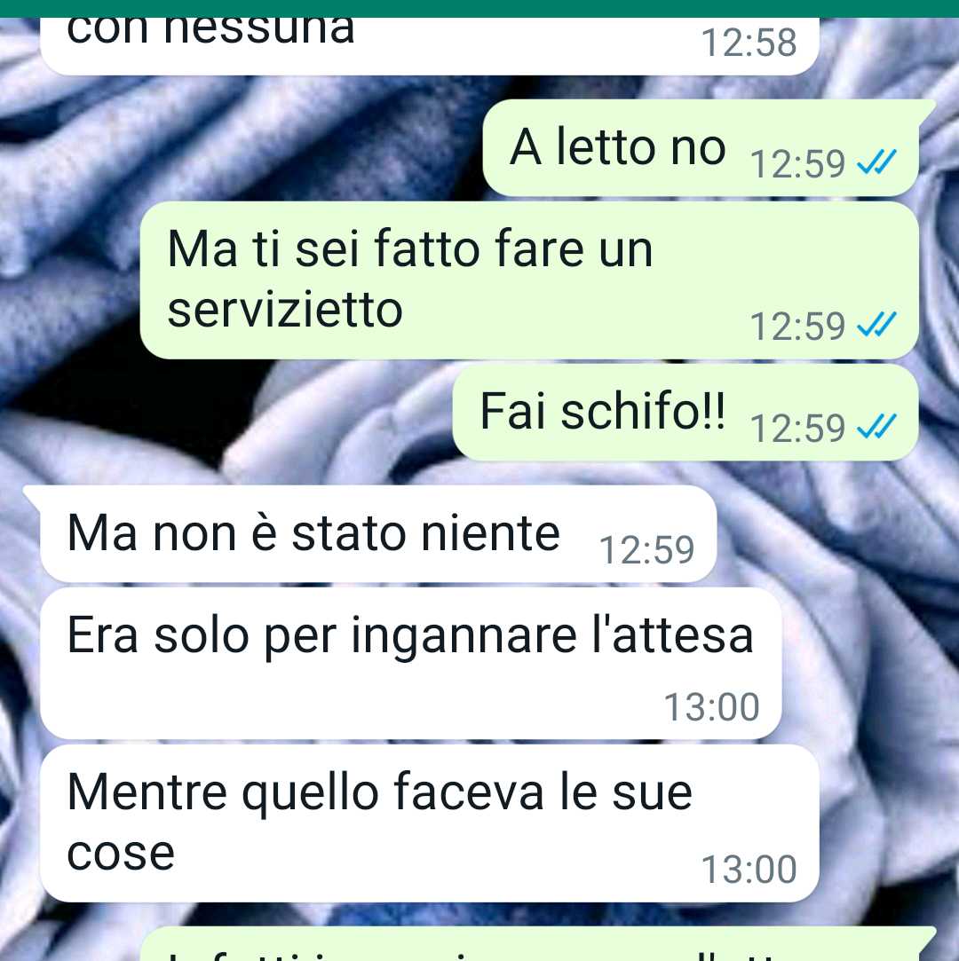Select the 'Fai schifo!!' message bubble
The width and height of the screenshot is (959, 961).
tap(686, 413)
